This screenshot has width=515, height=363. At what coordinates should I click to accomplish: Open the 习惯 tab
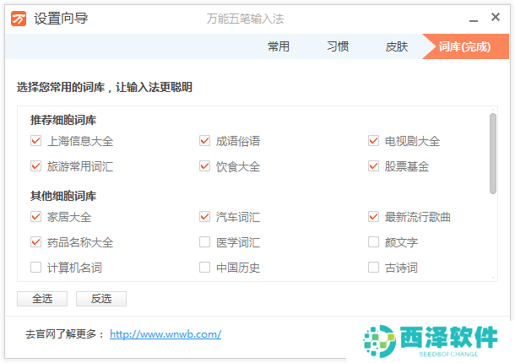(x=338, y=46)
